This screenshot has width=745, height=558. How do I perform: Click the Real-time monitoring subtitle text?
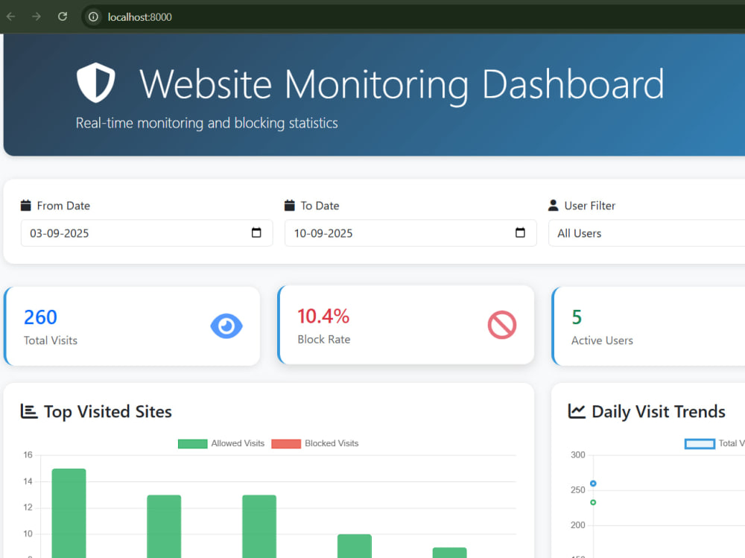[206, 123]
